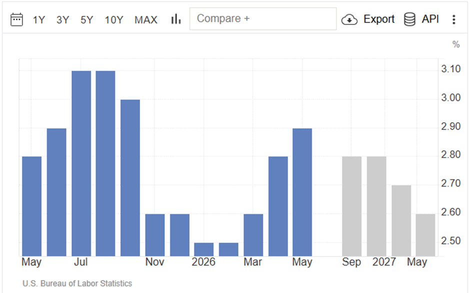Viewport: 470px width, 293px height.
Task: Click the Jul x-axis label
Action: (80, 262)
